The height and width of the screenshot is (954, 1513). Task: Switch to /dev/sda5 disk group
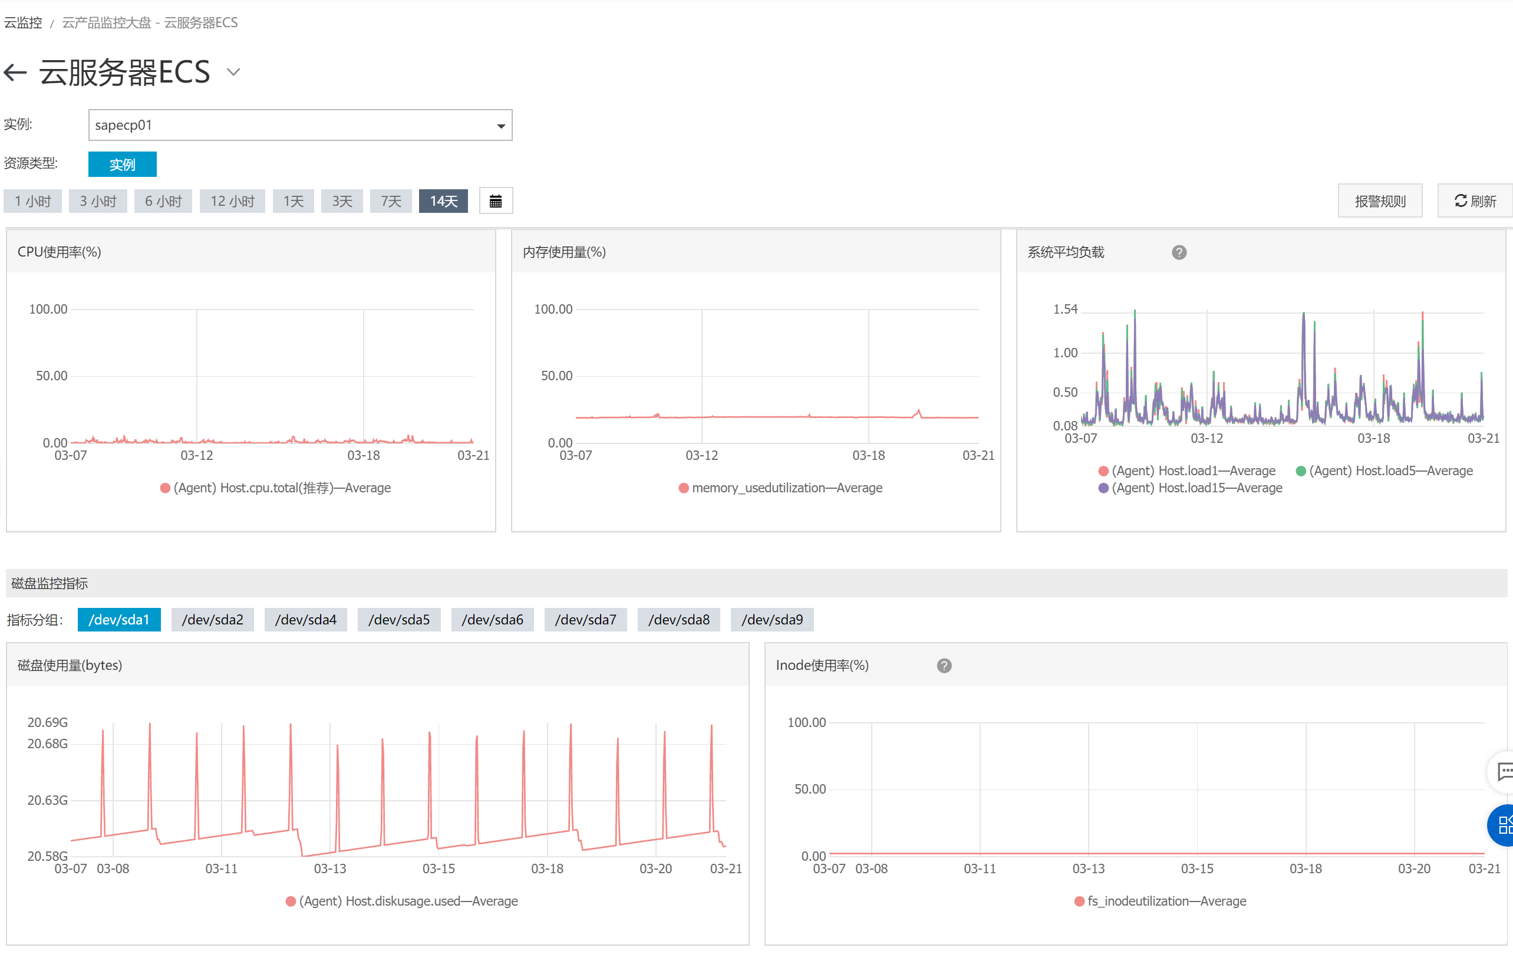[x=398, y=620]
